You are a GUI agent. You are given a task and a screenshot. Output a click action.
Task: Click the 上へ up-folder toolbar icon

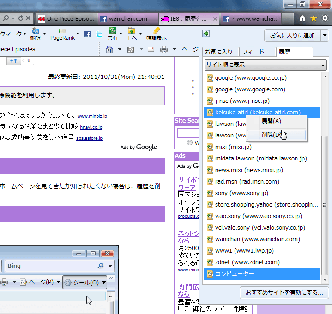132,34
